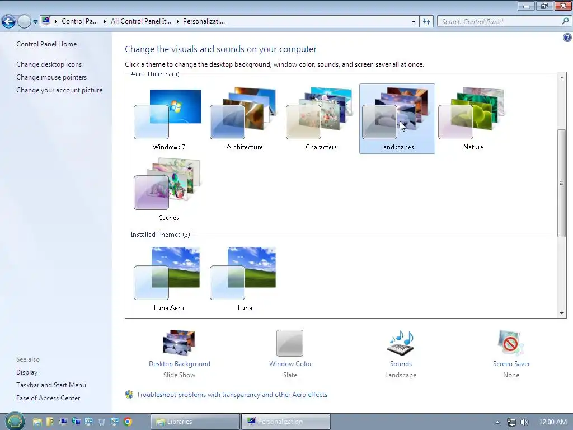Viewport: 573px width, 430px height.
Task: Click the theme list scrollbar thumb
Action: [562, 183]
